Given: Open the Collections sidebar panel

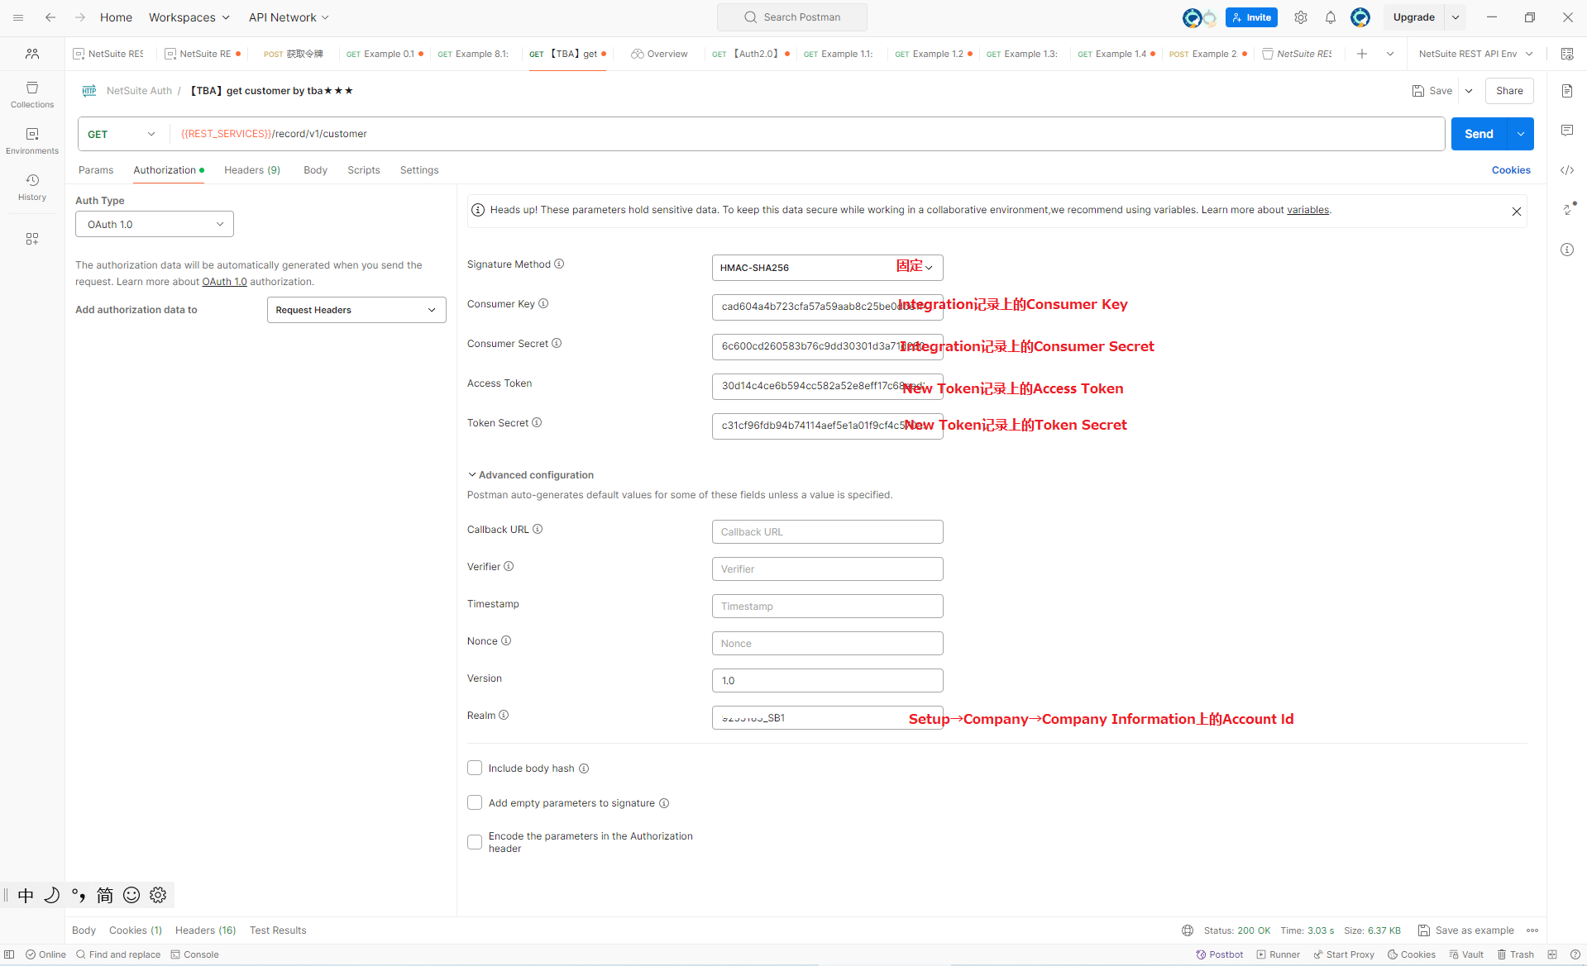Looking at the screenshot, I should click(32, 94).
